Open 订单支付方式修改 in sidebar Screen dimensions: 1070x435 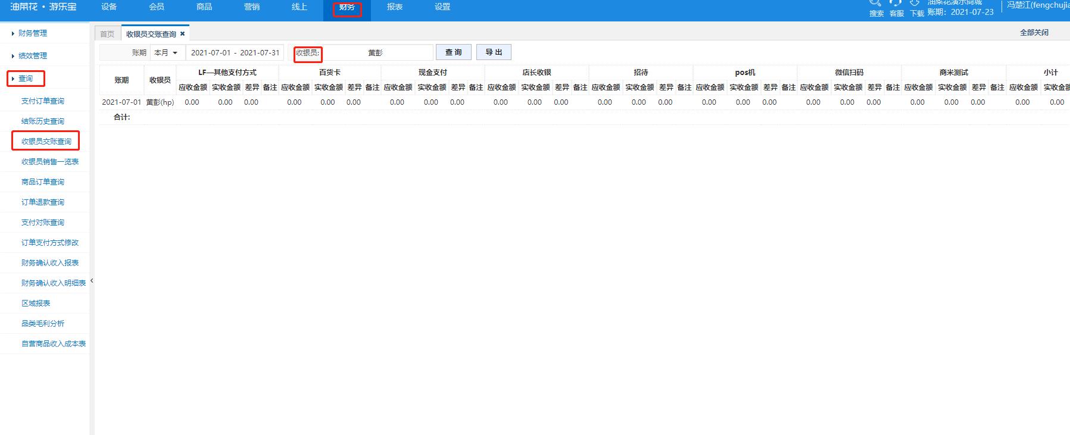point(50,243)
